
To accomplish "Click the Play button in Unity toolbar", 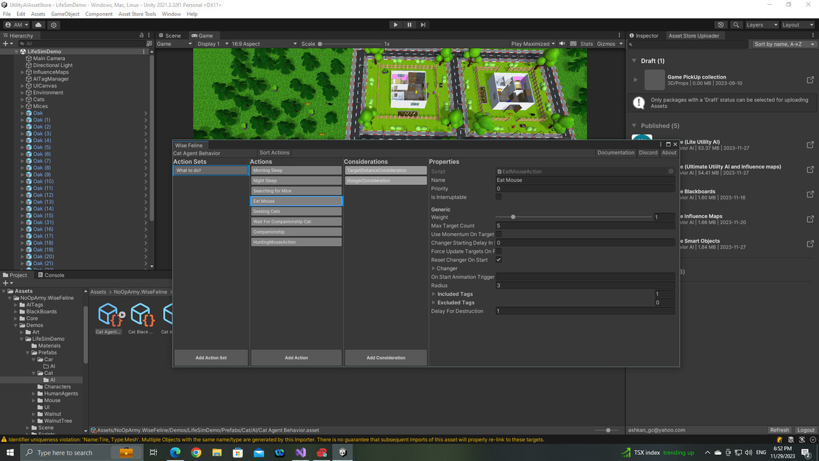I will click(x=395, y=25).
